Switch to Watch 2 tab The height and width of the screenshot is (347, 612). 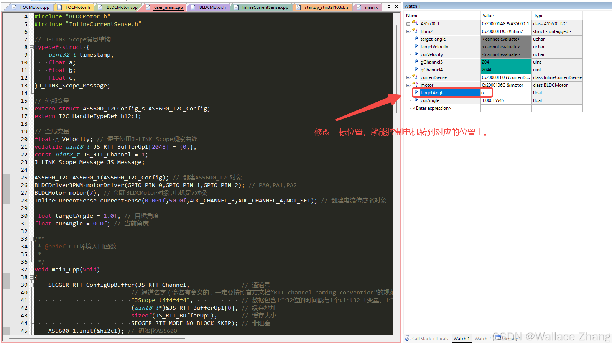[482, 339]
